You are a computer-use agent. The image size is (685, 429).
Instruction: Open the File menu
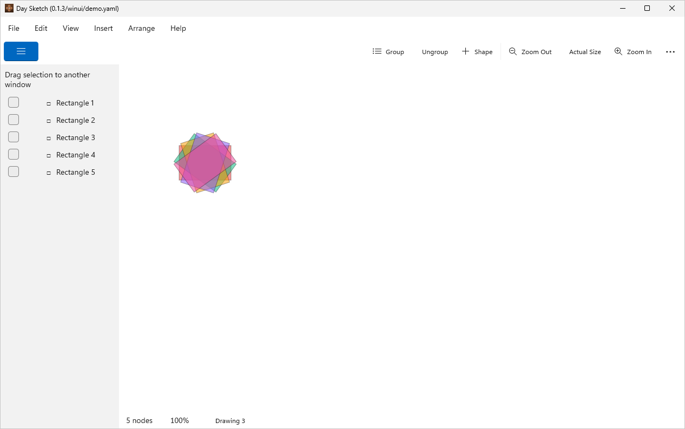pyautogui.click(x=14, y=28)
